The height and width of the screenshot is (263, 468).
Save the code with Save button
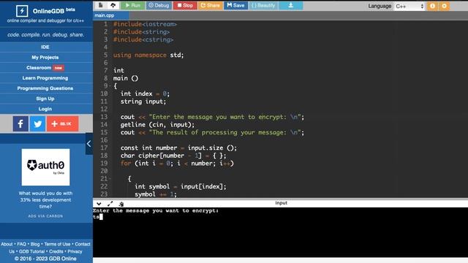pyautogui.click(x=235, y=5)
